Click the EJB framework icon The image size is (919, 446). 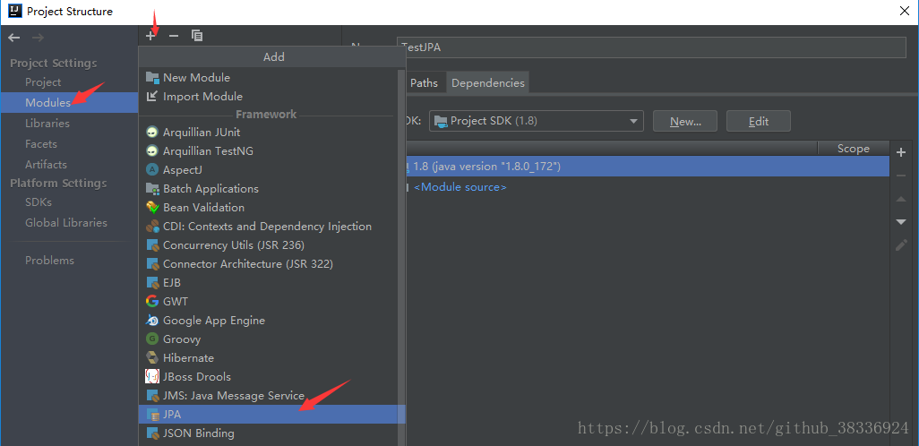coord(152,282)
